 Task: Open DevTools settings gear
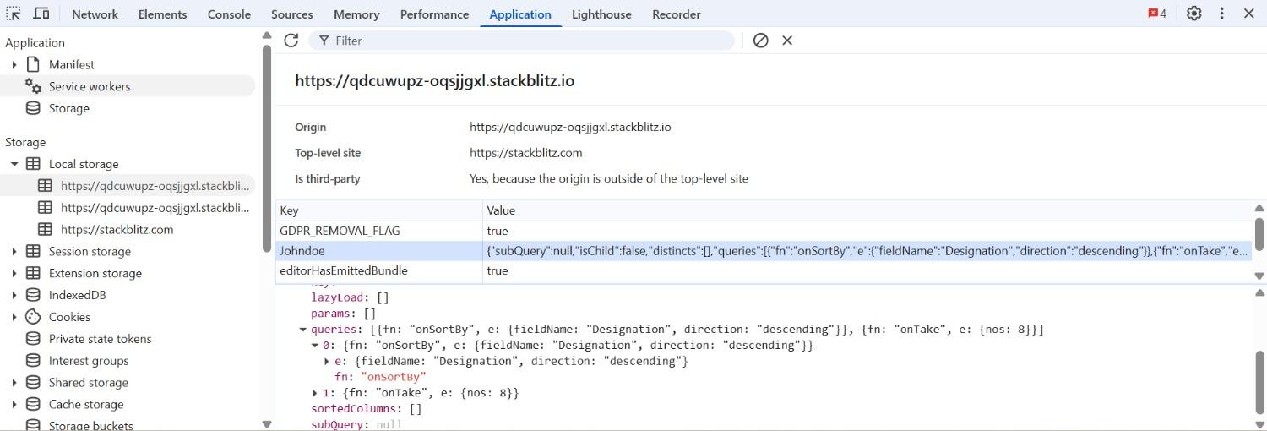pos(1194,14)
